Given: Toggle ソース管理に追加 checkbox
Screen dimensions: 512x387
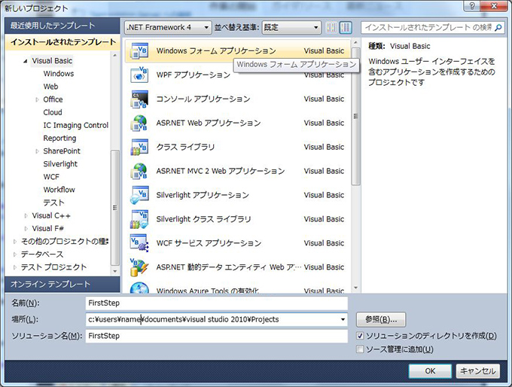Looking at the screenshot, I should [360, 349].
